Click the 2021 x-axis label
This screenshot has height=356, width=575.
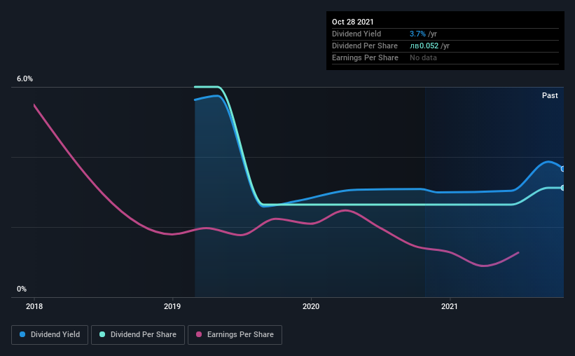click(450, 306)
